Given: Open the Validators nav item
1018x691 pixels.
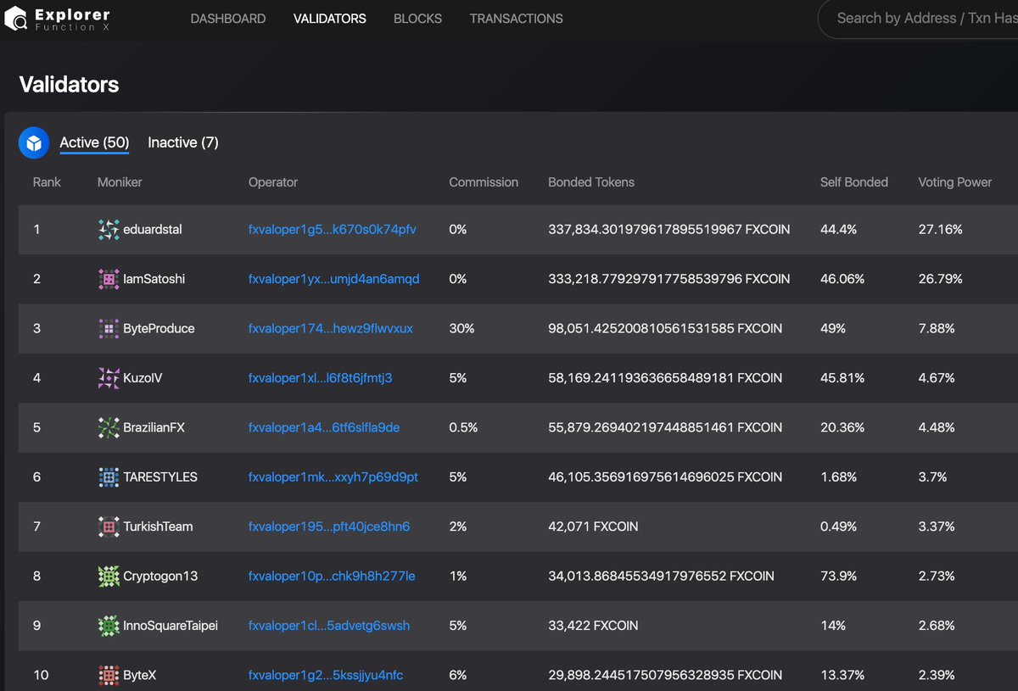Looking at the screenshot, I should pos(330,19).
